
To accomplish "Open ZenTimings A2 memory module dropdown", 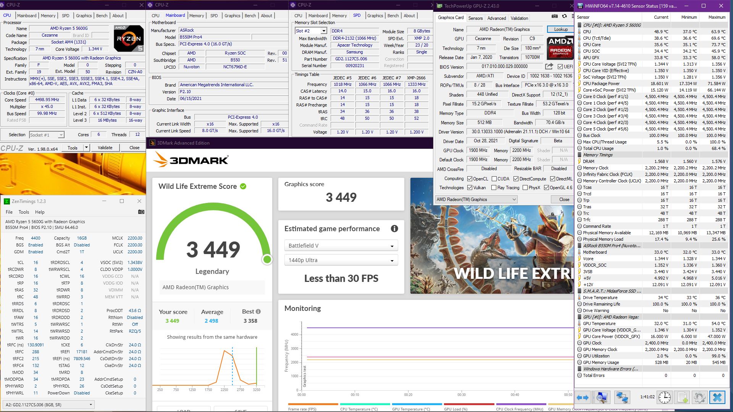I will pos(48,405).
